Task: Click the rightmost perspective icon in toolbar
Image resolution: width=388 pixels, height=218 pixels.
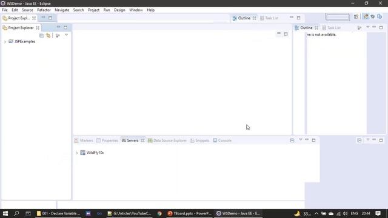Action: tap(380, 16)
